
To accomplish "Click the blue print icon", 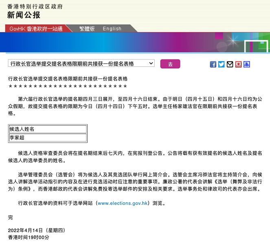I will [x=247, y=64].
